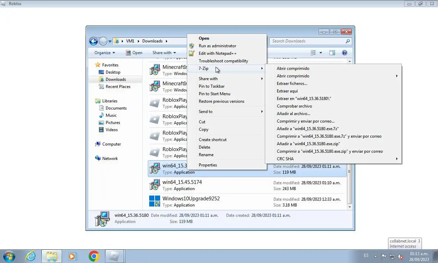Choose Edit with Notepad++
This screenshot has width=438, height=263.
(227, 53)
